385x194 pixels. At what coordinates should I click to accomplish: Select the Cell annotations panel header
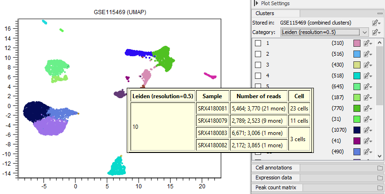(x=273, y=168)
